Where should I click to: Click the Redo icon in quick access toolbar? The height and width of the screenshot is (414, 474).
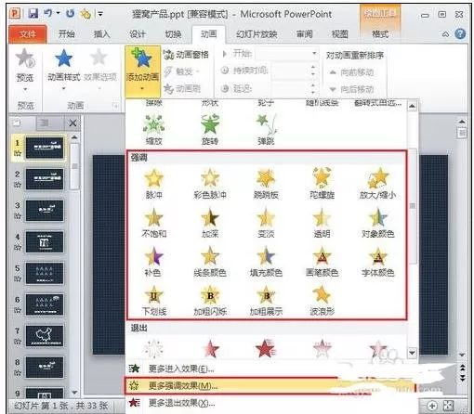click(x=71, y=14)
